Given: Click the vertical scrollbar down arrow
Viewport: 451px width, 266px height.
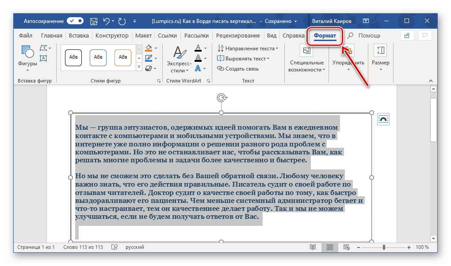Looking at the screenshot, I should pos(433,239).
